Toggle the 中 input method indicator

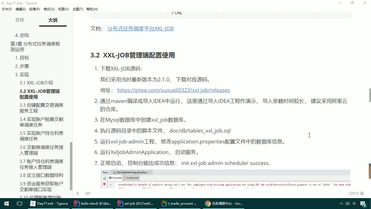coord(354,203)
